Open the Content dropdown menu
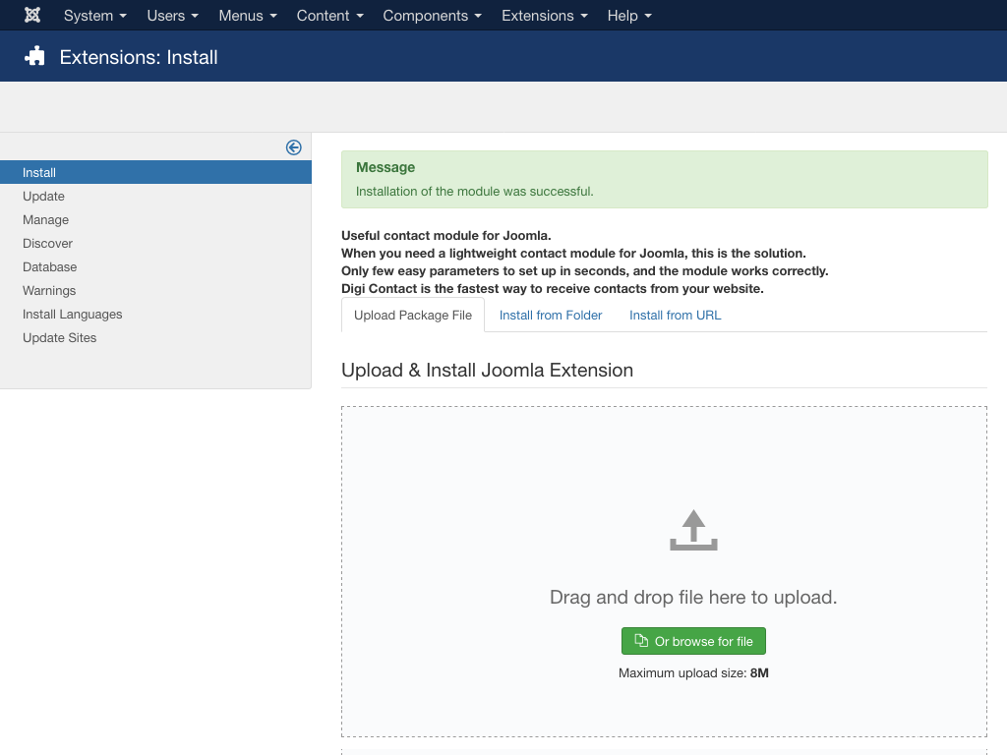The width and height of the screenshot is (1007, 755). click(x=330, y=16)
